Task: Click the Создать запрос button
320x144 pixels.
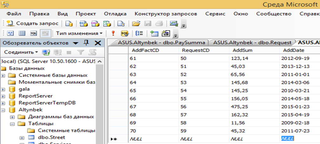Action: tap(32, 24)
